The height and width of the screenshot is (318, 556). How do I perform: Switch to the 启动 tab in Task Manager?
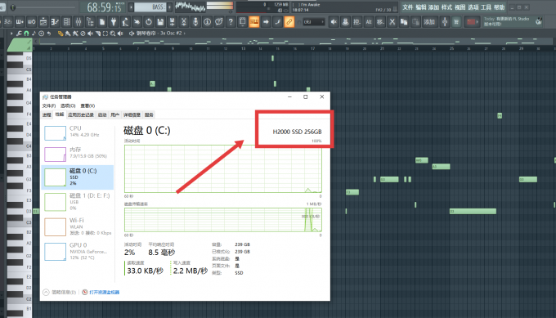[x=102, y=115]
